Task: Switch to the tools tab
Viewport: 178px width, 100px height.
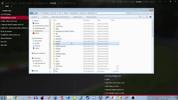Action: [60, 3]
